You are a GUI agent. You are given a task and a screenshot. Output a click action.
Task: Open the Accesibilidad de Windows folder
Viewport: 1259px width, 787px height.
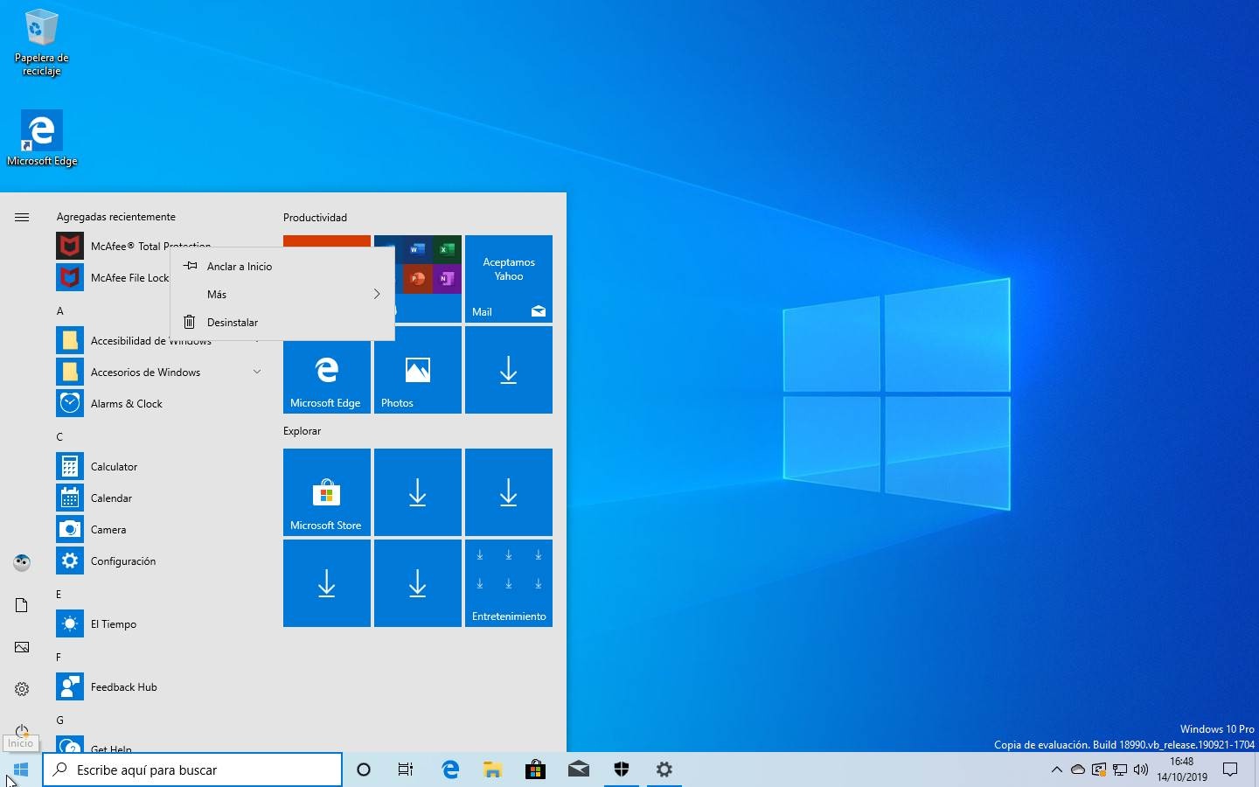161,340
